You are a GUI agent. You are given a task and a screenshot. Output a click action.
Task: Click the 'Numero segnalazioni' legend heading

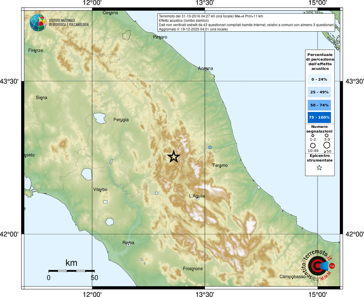[319, 129]
